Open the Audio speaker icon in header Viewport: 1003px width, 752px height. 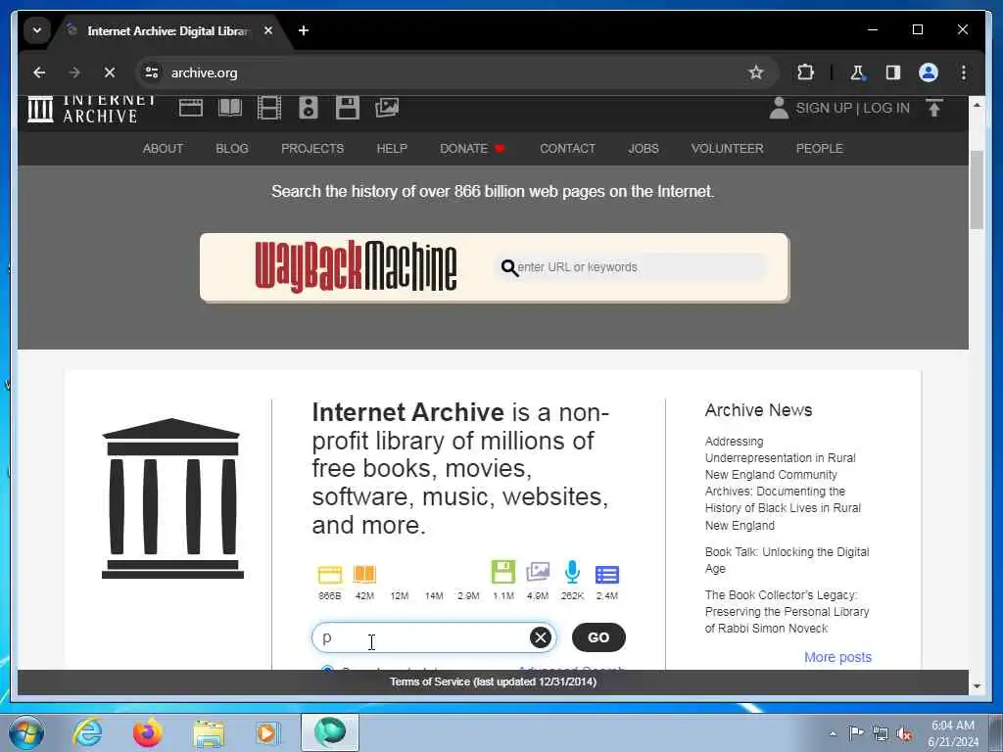click(309, 108)
